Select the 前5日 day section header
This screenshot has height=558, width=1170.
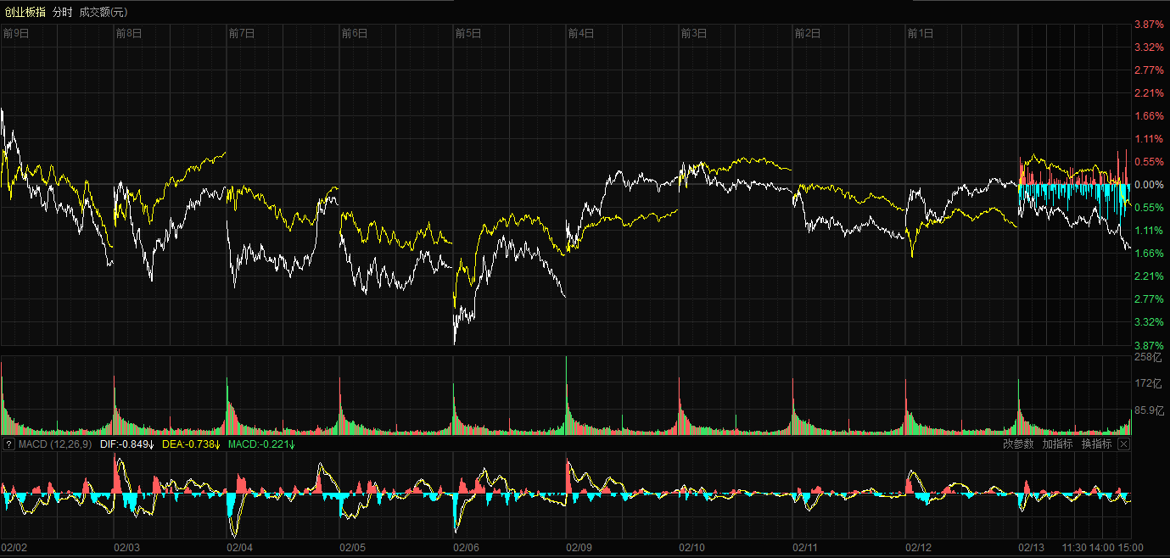[467, 34]
